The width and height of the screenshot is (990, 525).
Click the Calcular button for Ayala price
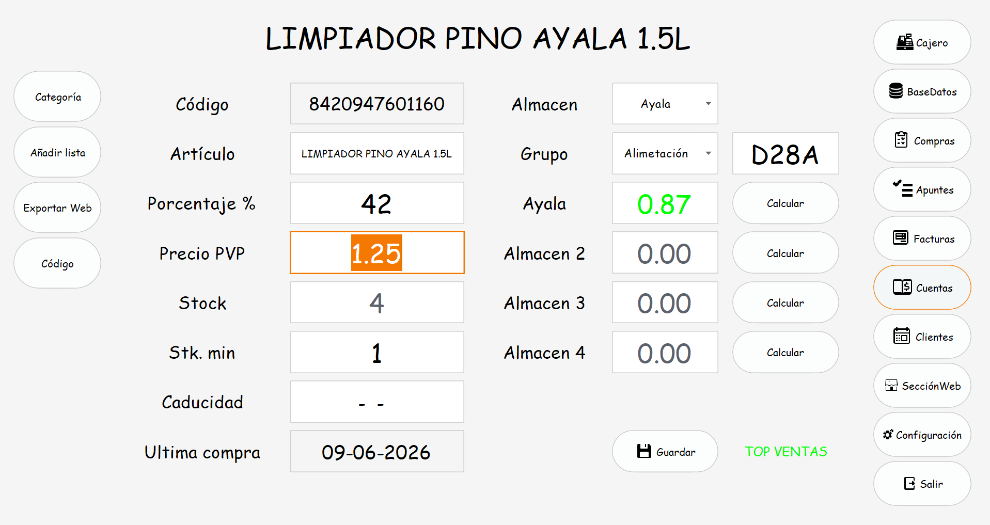(785, 203)
